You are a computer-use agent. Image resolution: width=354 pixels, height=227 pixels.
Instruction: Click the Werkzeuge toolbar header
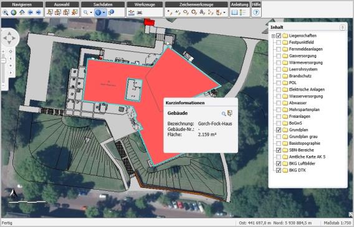pos(145,4)
